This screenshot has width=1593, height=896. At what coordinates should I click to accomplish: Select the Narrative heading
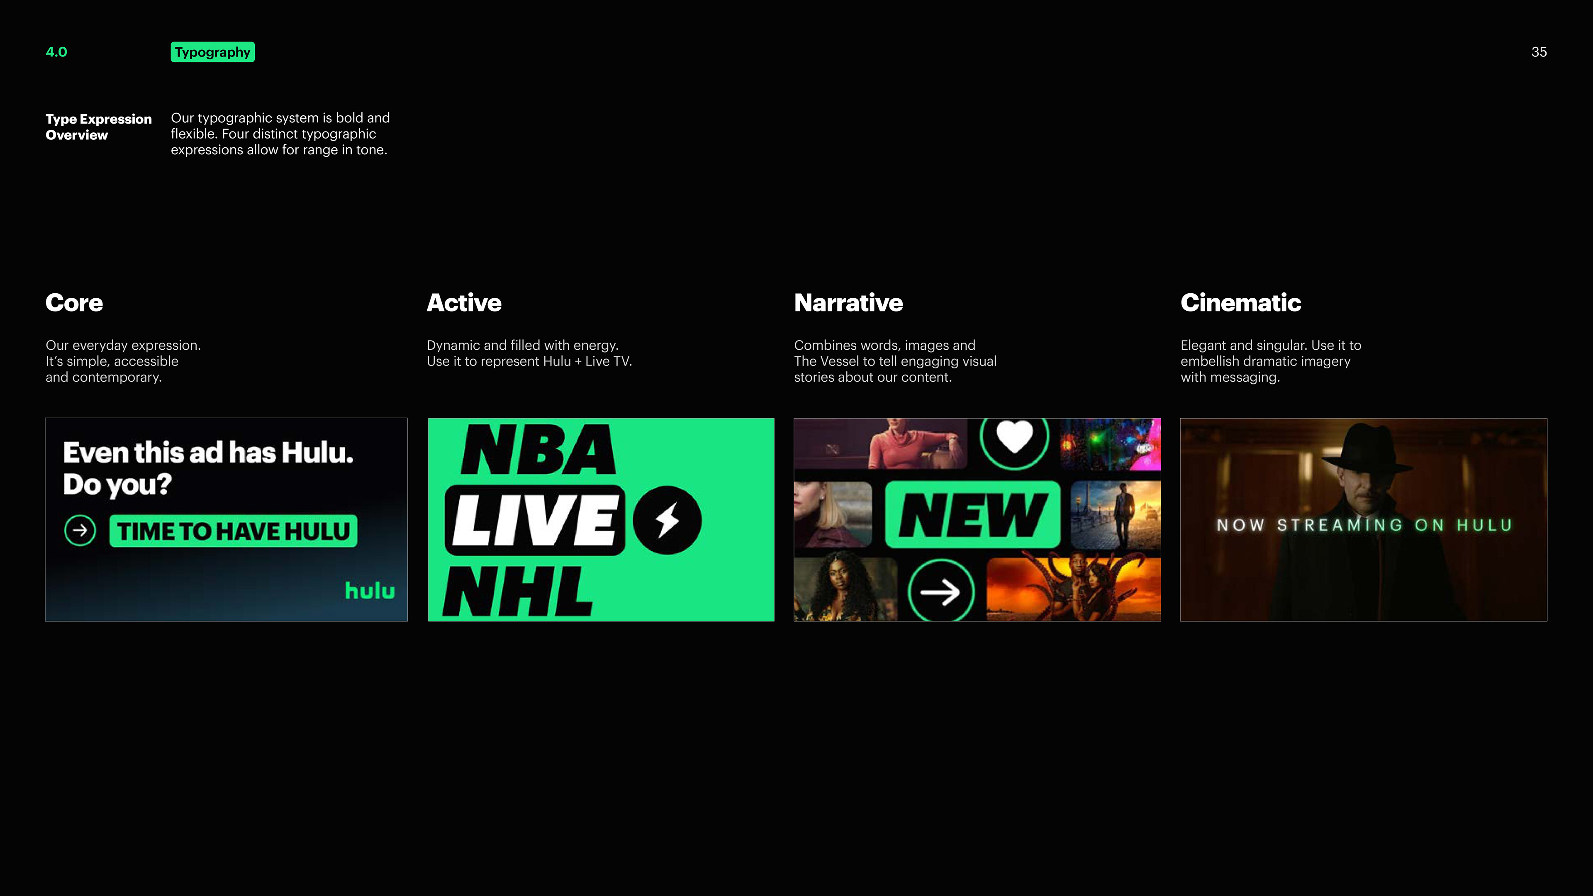[x=848, y=303]
